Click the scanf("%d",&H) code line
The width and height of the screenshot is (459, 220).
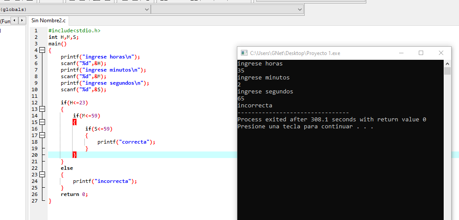click(x=83, y=63)
